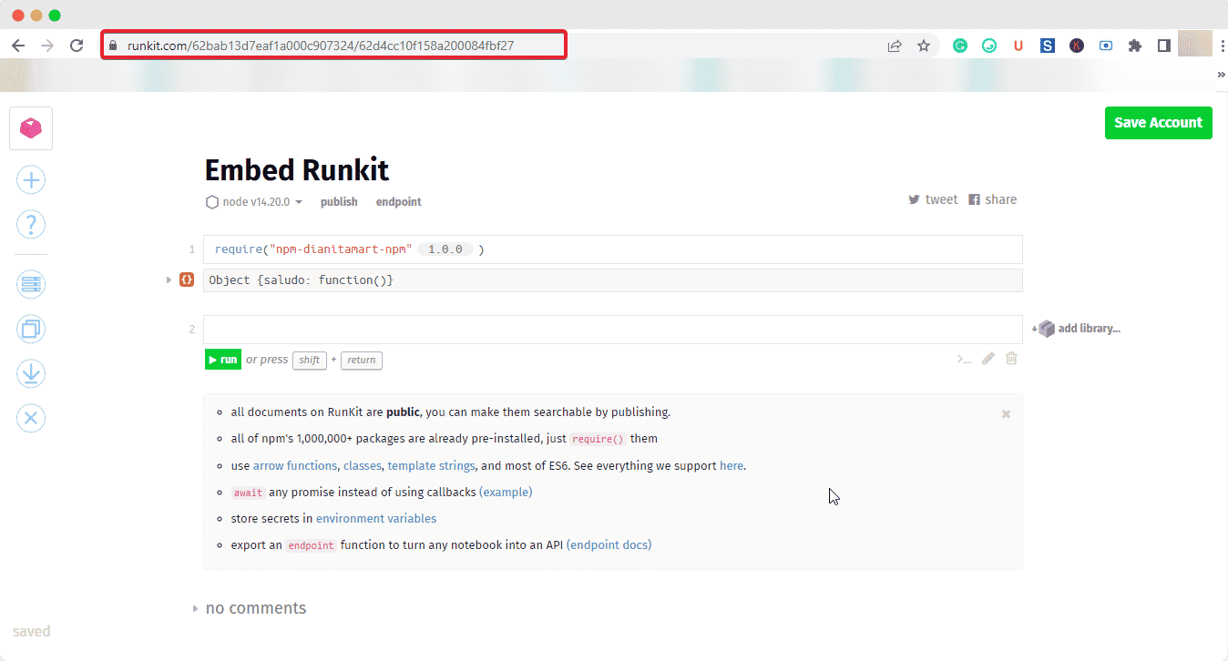
Task: Click the browser forward arrow
Action: [x=47, y=46]
